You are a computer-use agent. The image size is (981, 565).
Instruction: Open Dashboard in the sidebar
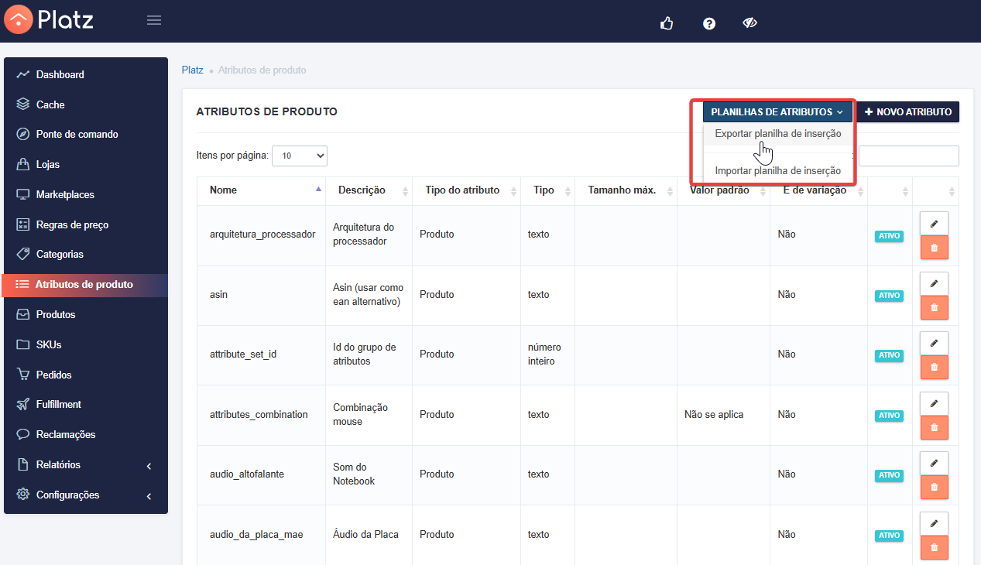(86, 74)
